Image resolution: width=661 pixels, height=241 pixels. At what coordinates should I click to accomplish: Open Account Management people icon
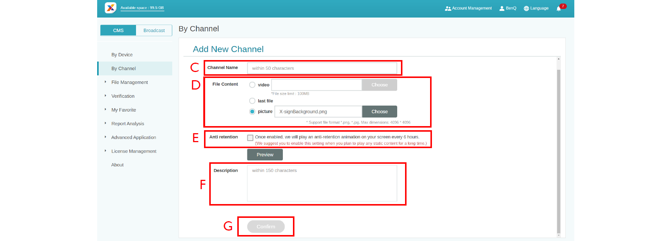coord(448,9)
